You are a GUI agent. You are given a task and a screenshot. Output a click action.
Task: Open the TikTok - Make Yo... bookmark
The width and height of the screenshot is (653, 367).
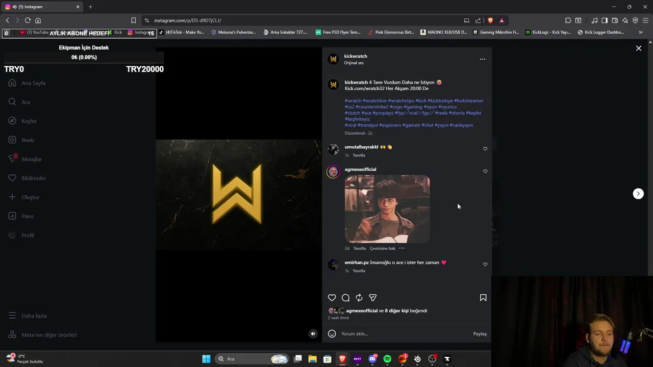181,32
